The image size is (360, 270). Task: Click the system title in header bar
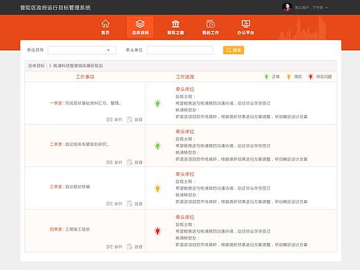point(55,8)
